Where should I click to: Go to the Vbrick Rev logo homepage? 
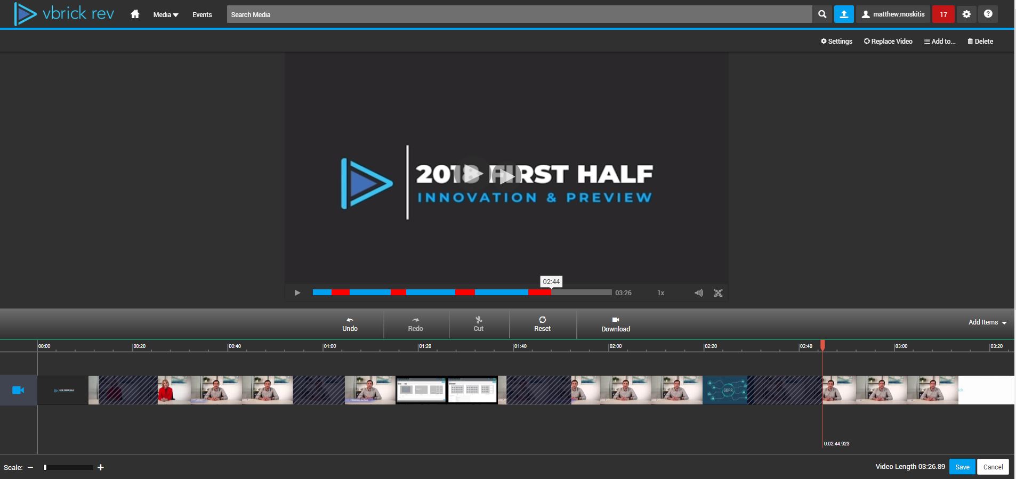(x=64, y=14)
